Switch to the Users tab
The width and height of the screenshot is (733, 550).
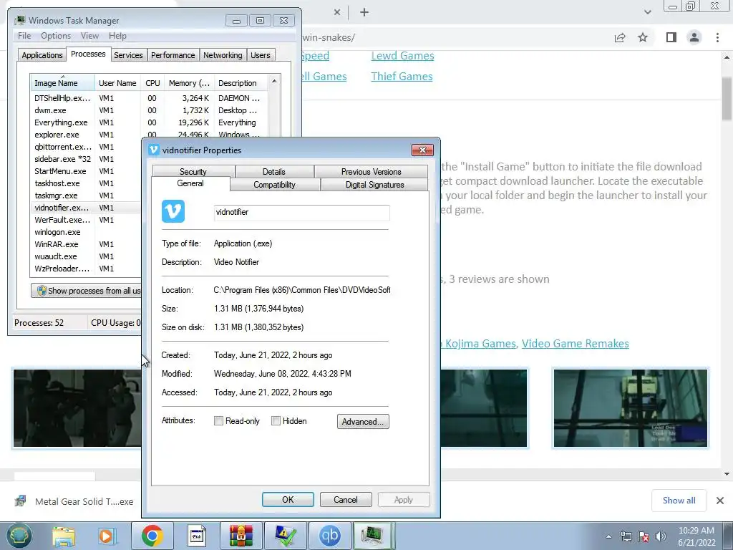261,55
